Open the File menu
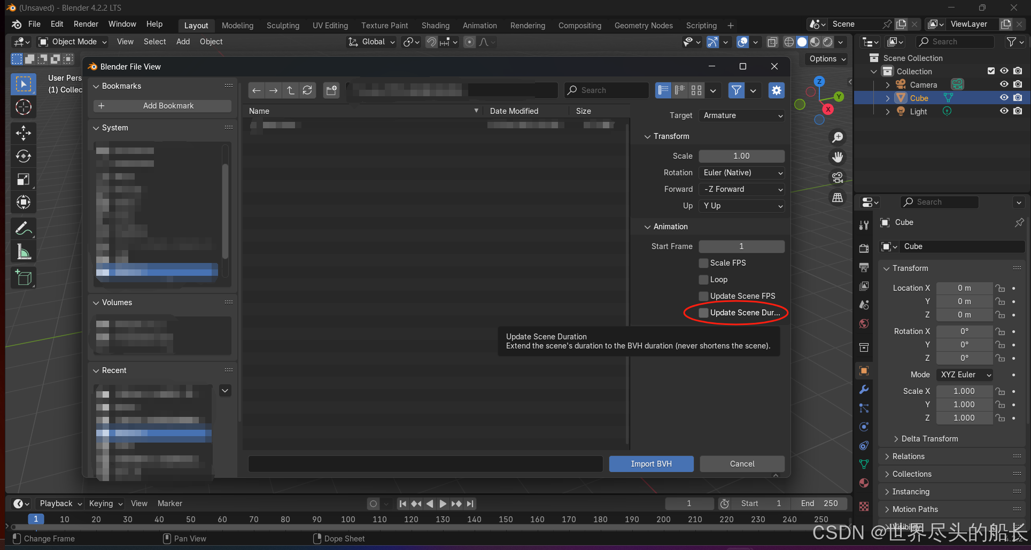 (34, 24)
